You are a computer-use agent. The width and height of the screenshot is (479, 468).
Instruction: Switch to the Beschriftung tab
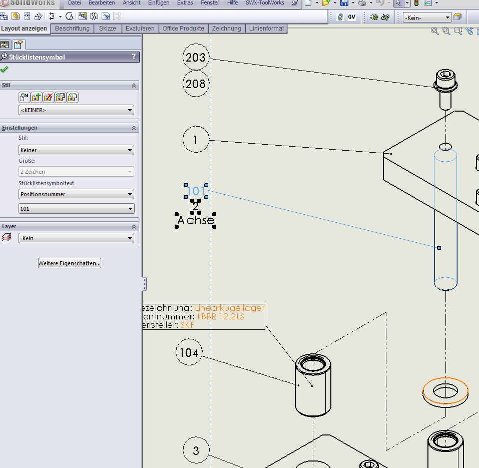pos(72,29)
